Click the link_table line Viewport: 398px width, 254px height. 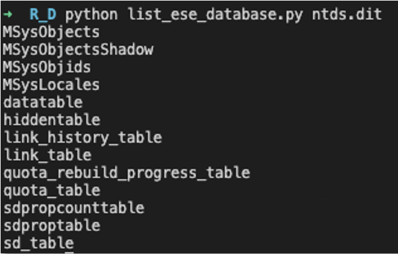click(48, 155)
